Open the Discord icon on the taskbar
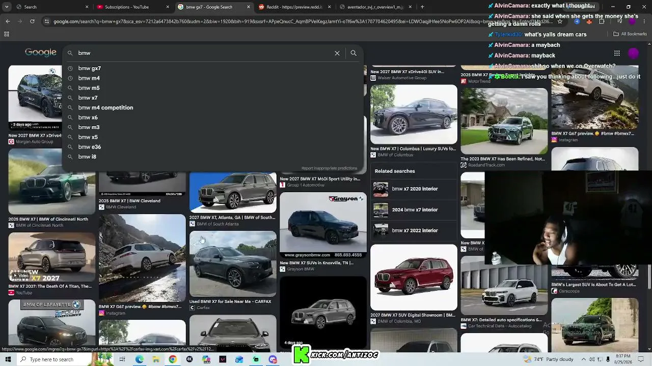652x366 pixels. (273, 359)
